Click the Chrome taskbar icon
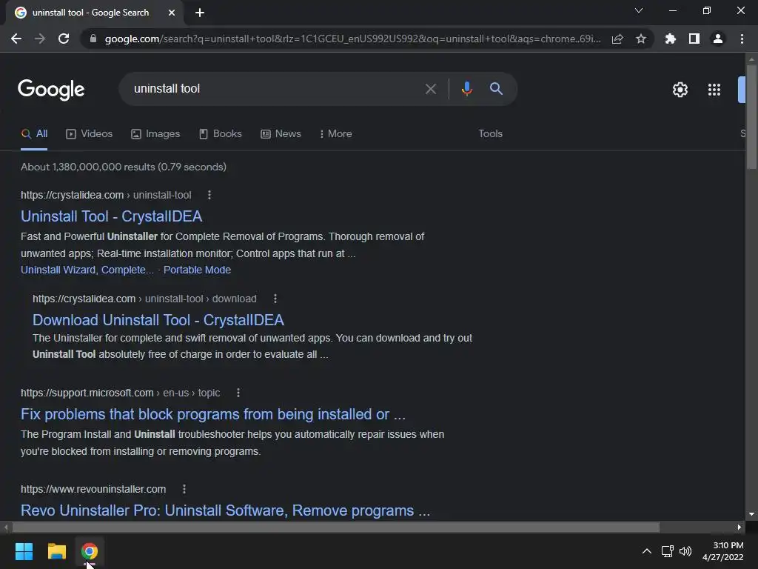The width and height of the screenshot is (758, 569). (x=90, y=551)
